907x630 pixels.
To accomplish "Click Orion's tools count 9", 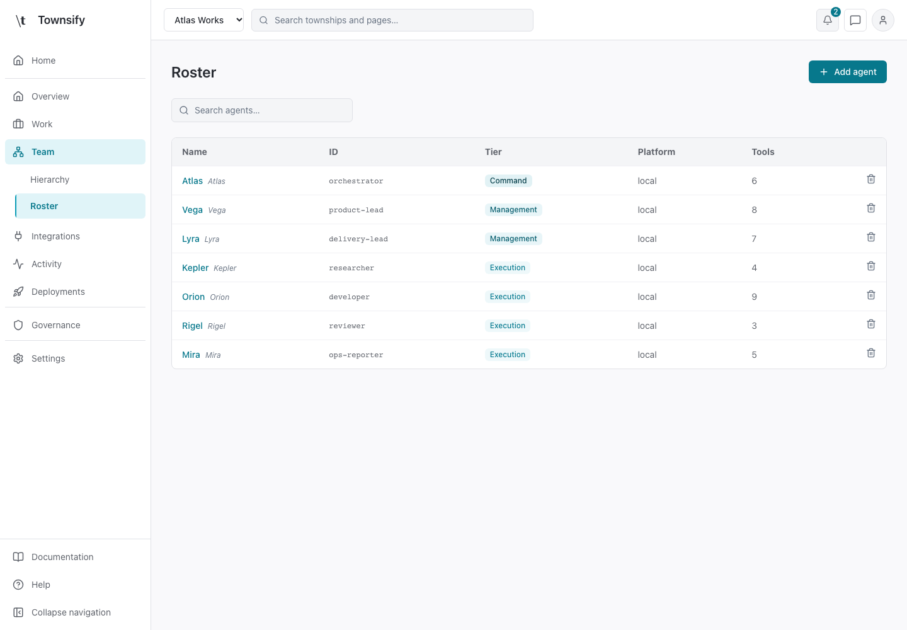I will (754, 297).
